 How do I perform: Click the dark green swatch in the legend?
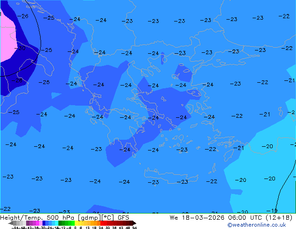pos(60,223)
